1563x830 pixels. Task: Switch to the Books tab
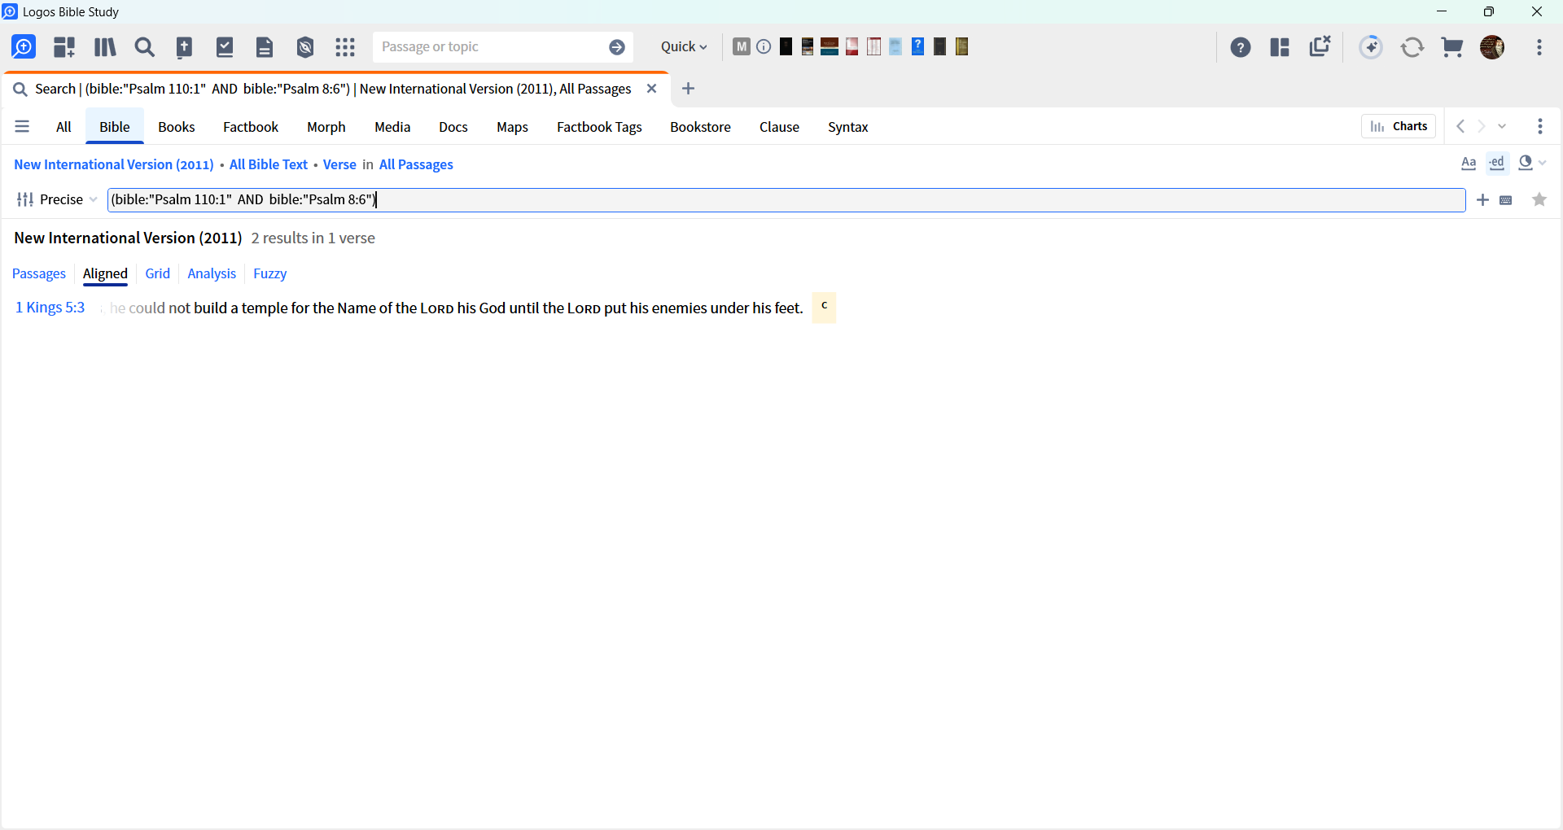pyautogui.click(x=177, y=127)
